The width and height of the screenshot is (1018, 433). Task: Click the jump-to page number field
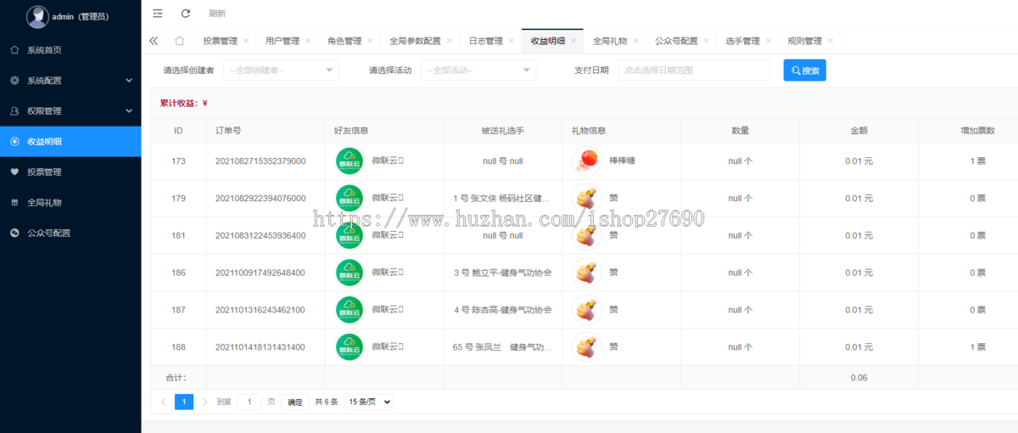click(249, 402)
